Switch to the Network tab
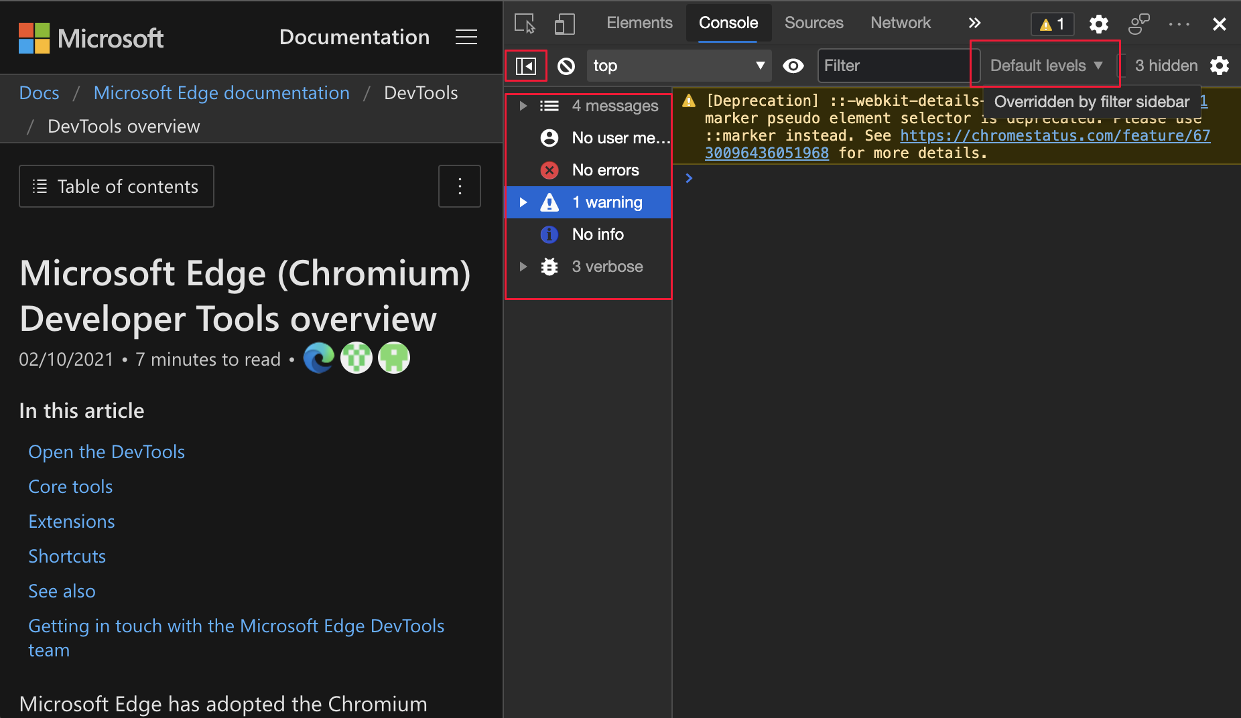 pyautogui.click(x=901, y=22)
